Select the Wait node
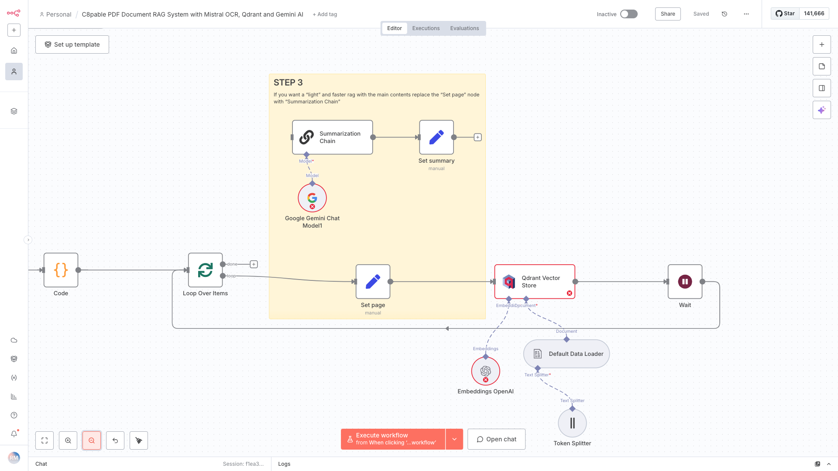838x471 pixels. click(x=685, y=282)
